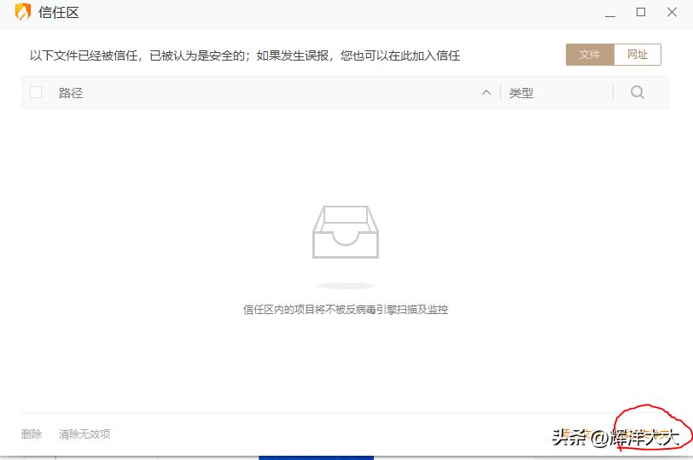This screenshot has width=693, height=460.
Task: Switch to the 网址 tab
Action: coord(638,55)
